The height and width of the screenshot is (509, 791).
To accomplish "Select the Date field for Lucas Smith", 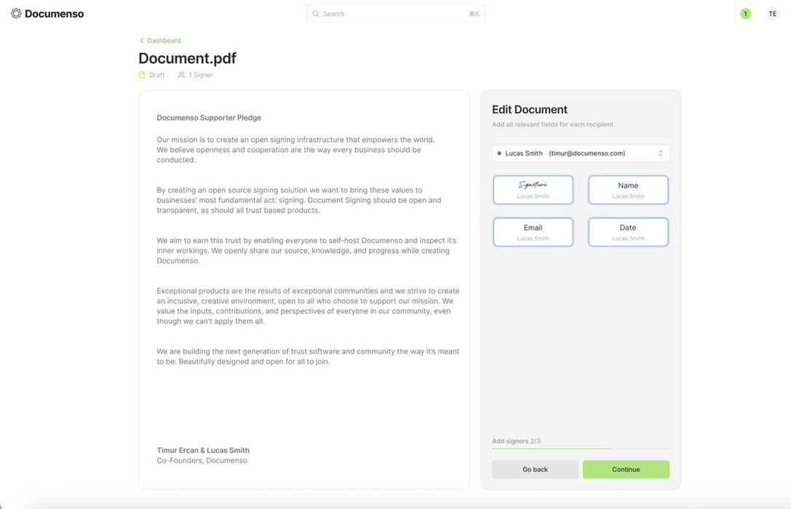I will click(628, 232).
